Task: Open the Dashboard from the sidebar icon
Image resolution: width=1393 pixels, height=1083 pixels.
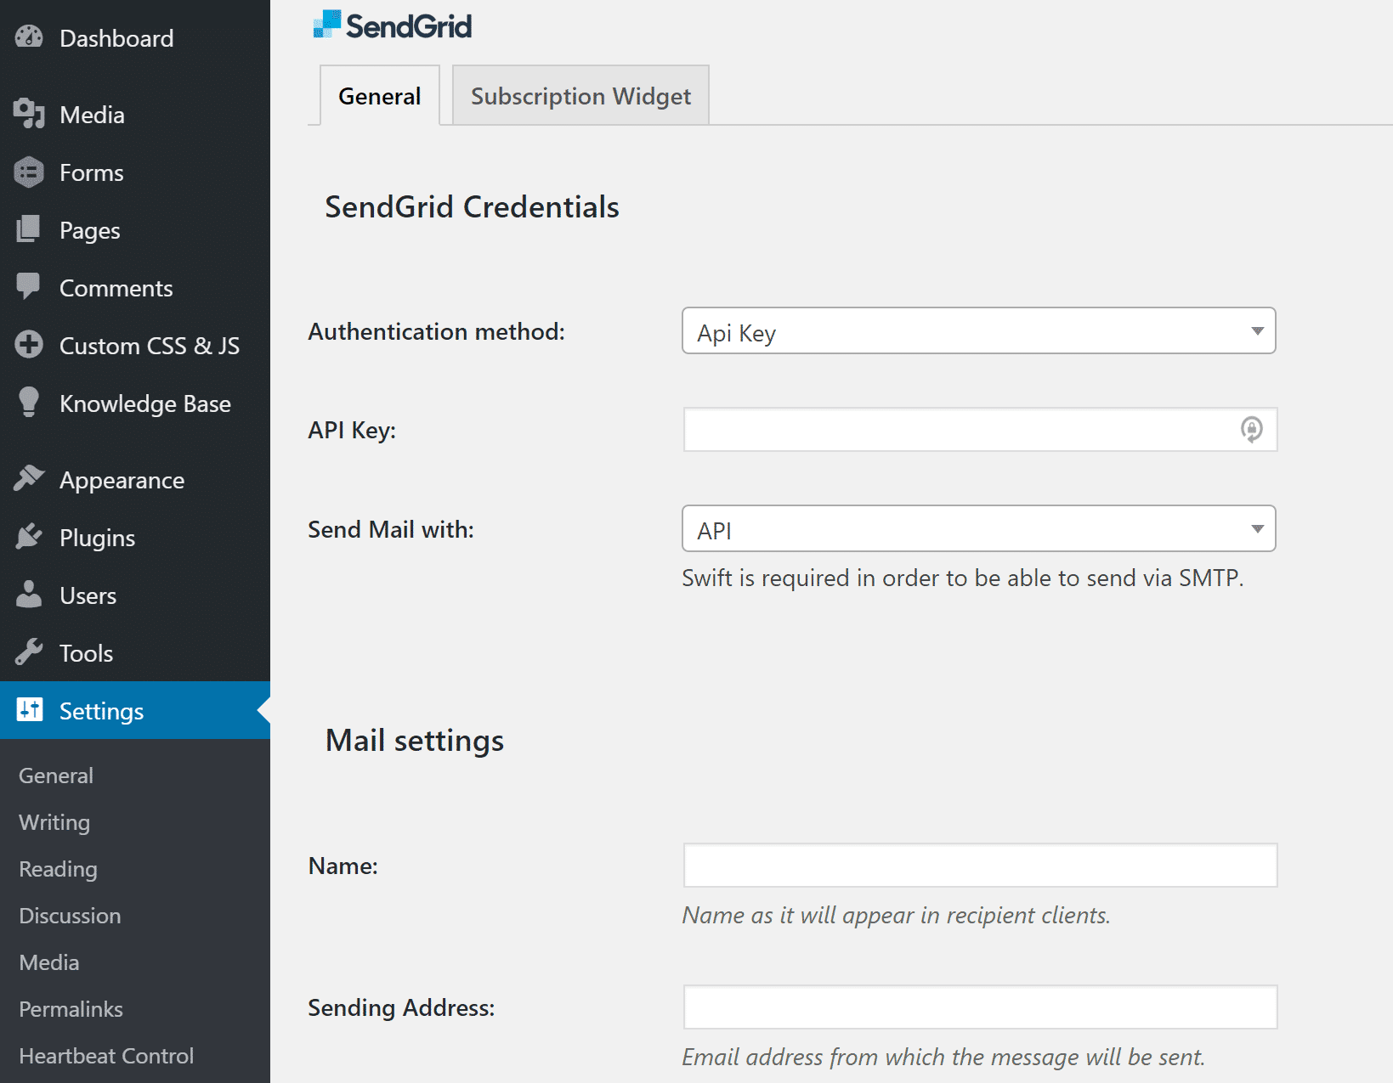Action: 28,37
